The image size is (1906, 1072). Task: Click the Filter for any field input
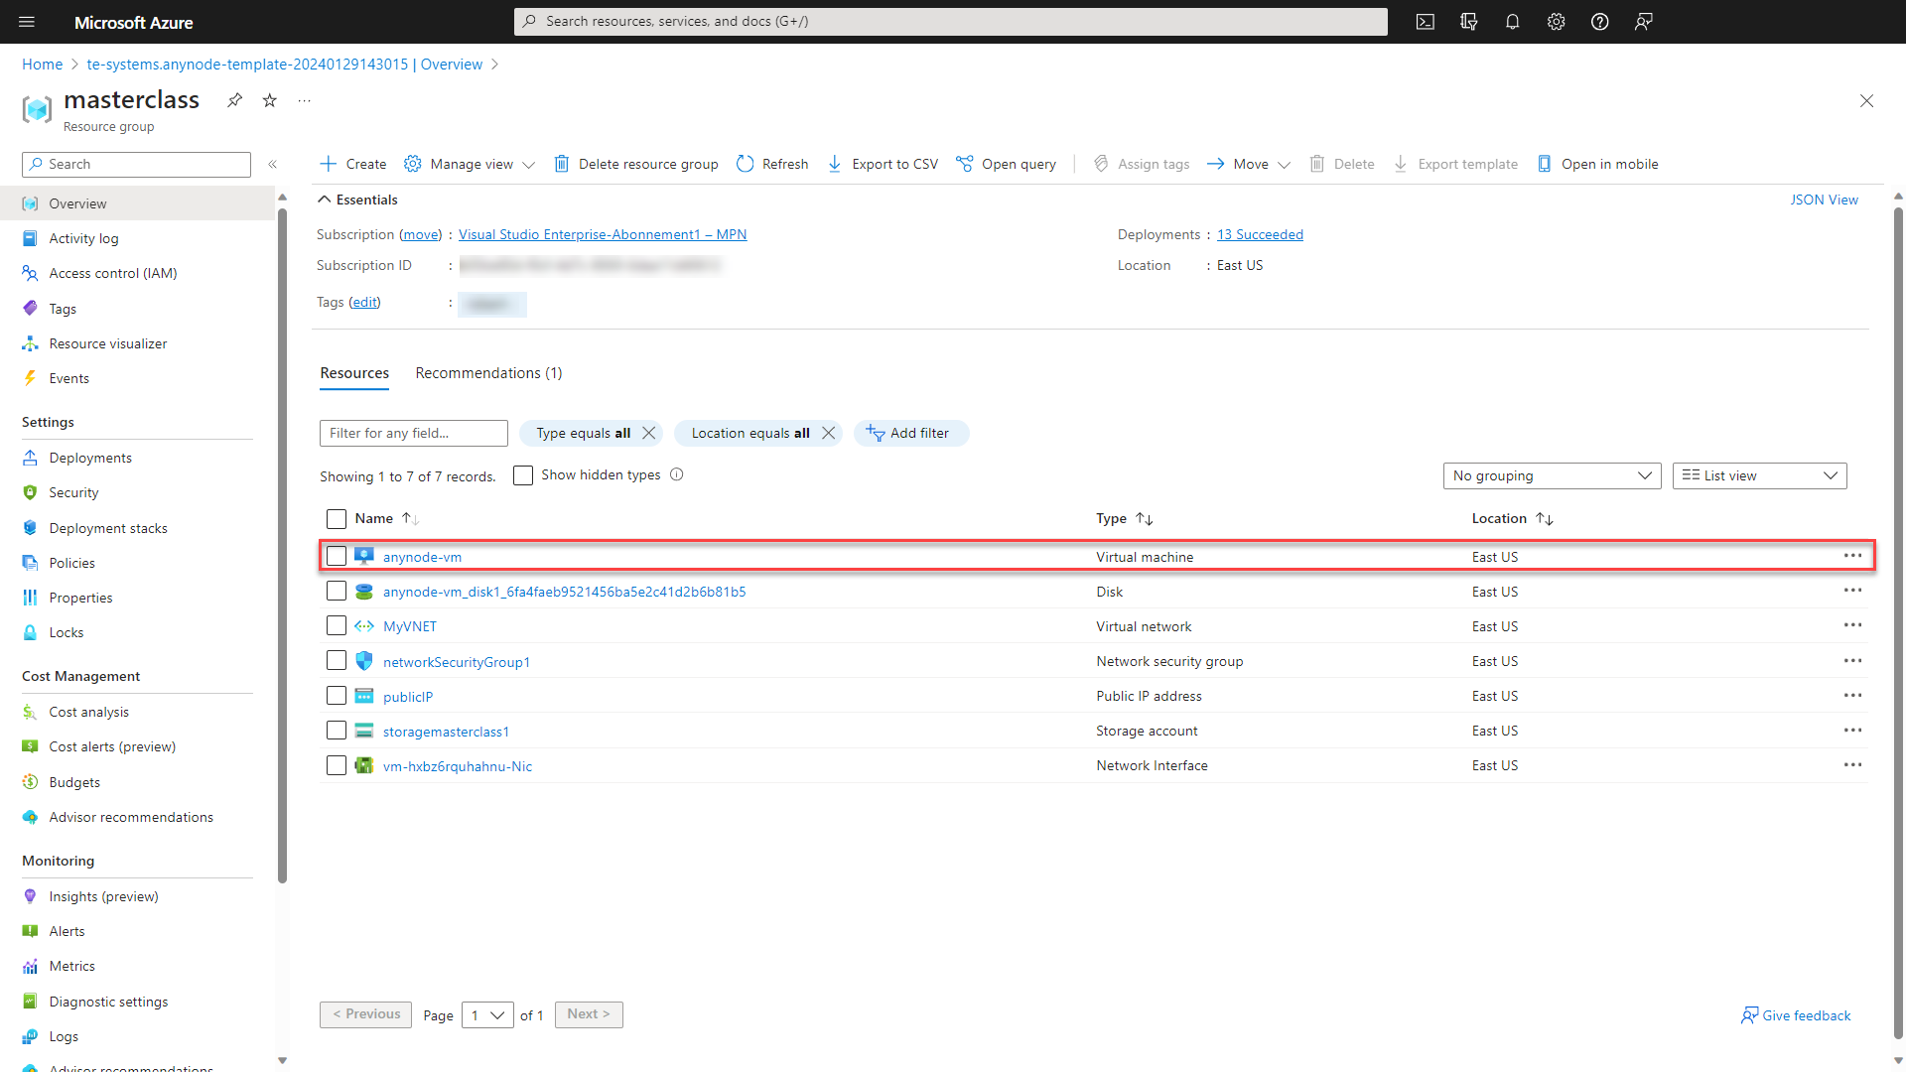(x=412, y=432)
